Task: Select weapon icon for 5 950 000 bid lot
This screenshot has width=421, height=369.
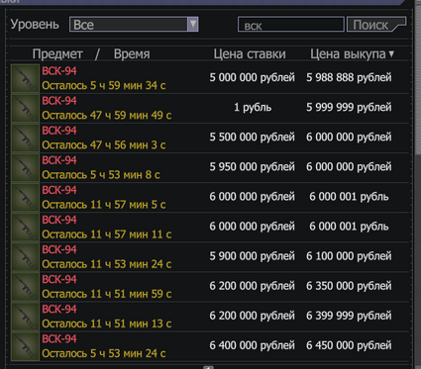Action: [25, 167]
